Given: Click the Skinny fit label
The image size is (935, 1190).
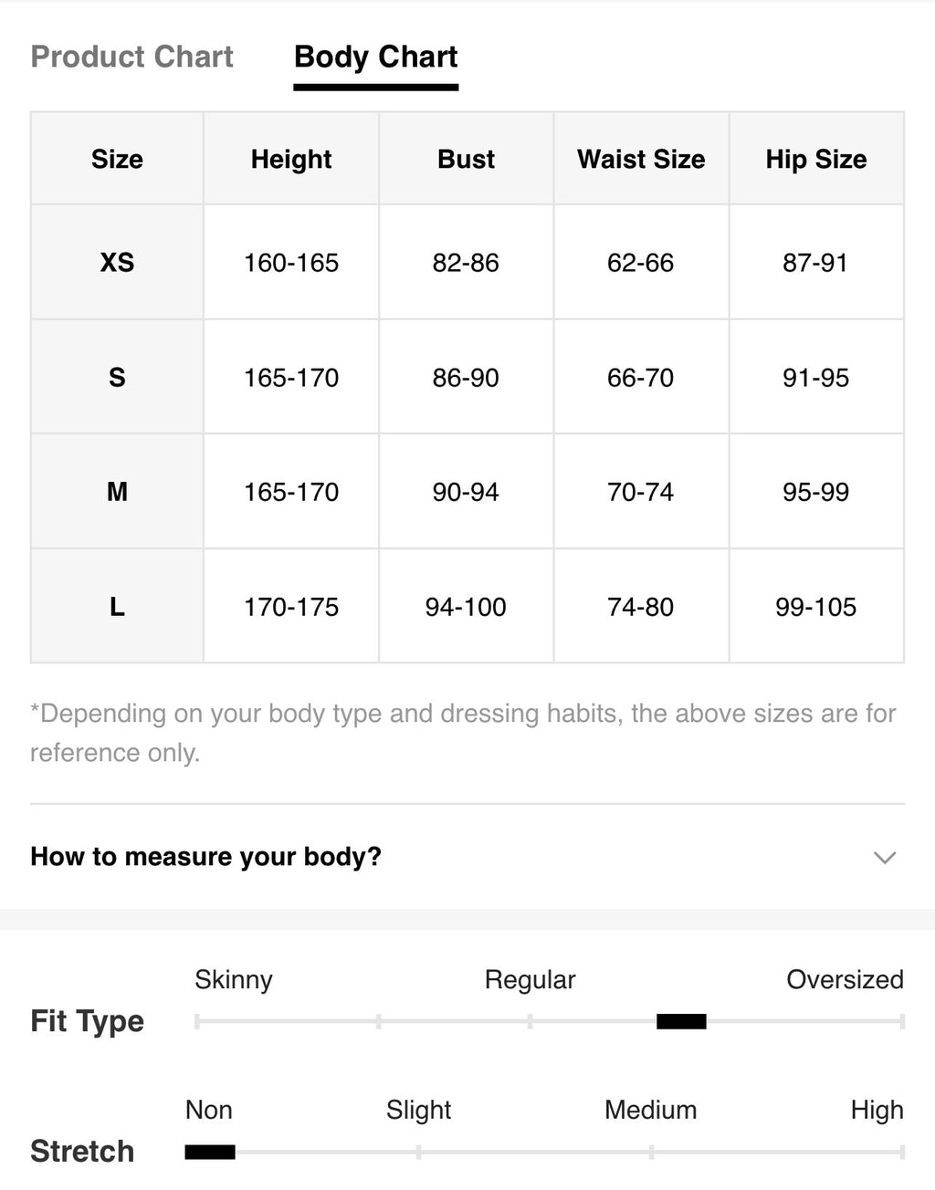Looking at the screenshot, I should (x=234, y=979).
